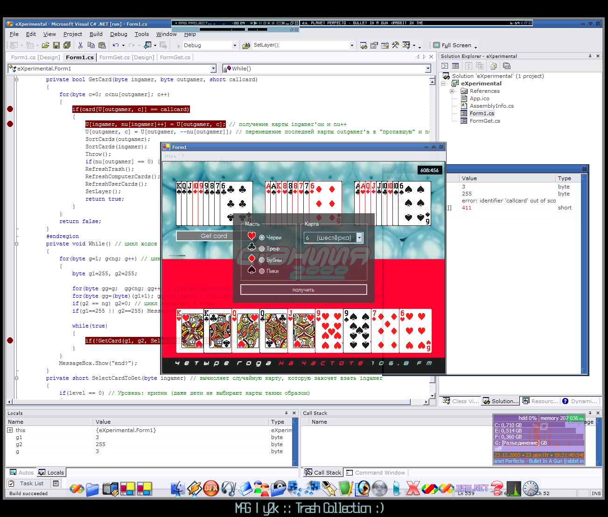Click the headphones icon in the dock
This screenshot has height=517, width=608.
(228, 489)
